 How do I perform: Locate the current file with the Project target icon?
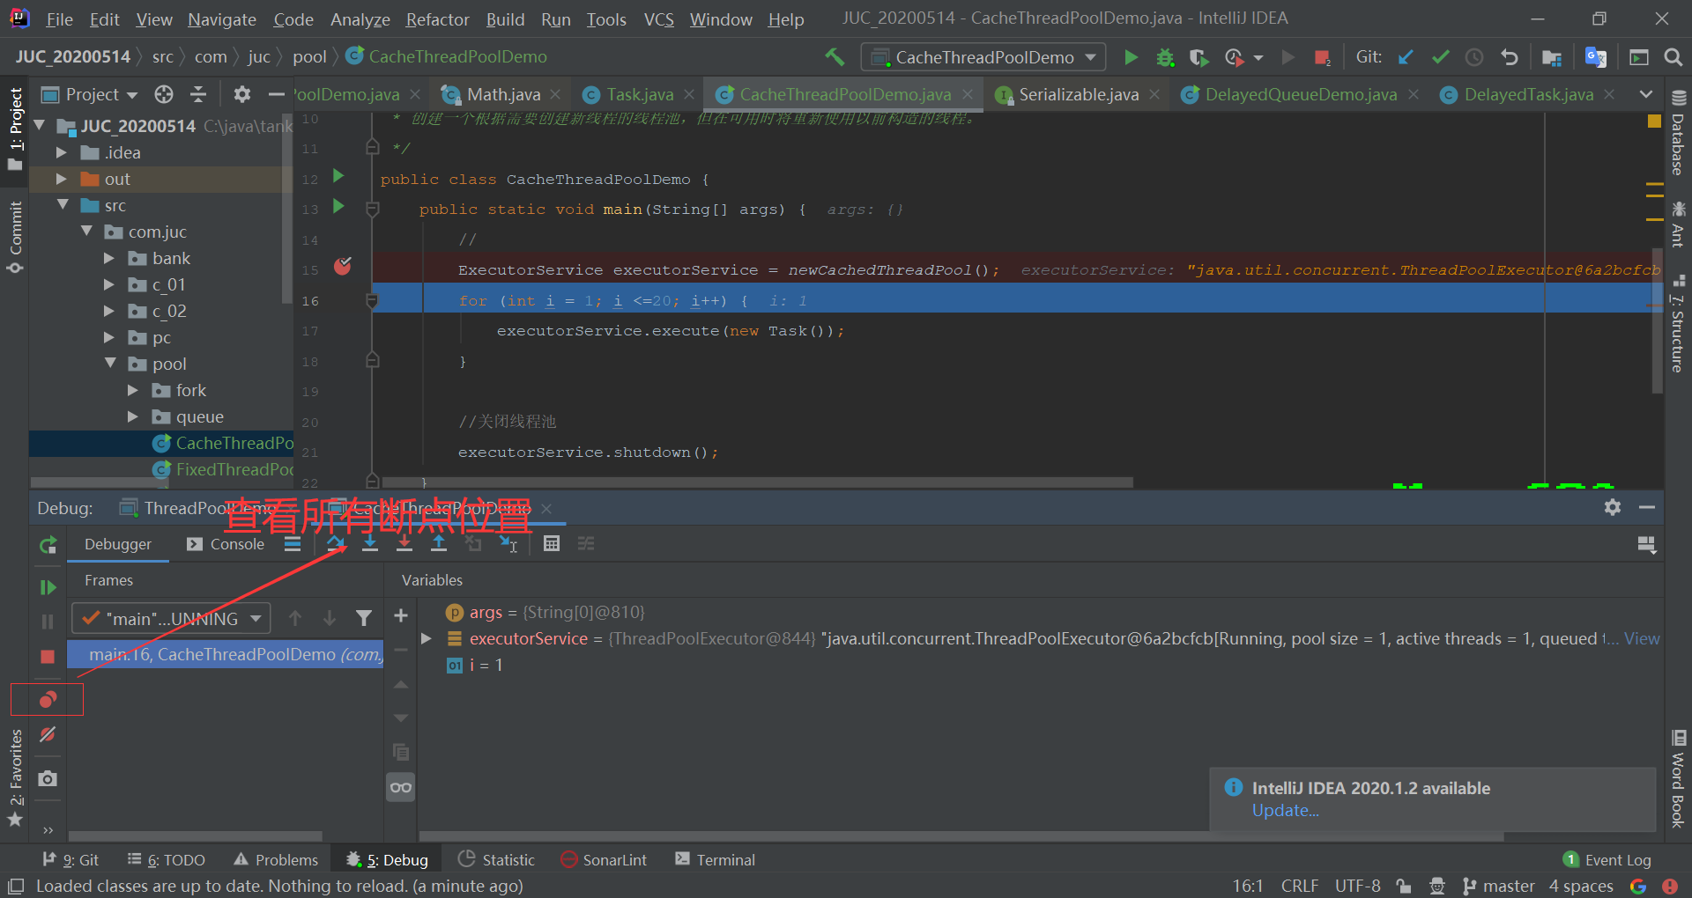pos(164,94)
